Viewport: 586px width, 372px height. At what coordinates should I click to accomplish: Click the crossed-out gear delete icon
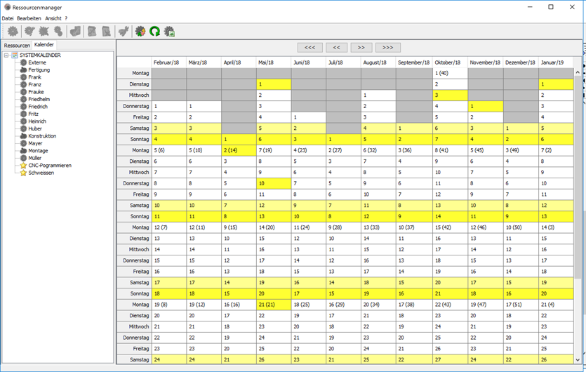click(44, 32)
